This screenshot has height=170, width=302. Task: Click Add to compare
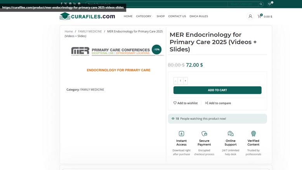[x=218, y=103]
